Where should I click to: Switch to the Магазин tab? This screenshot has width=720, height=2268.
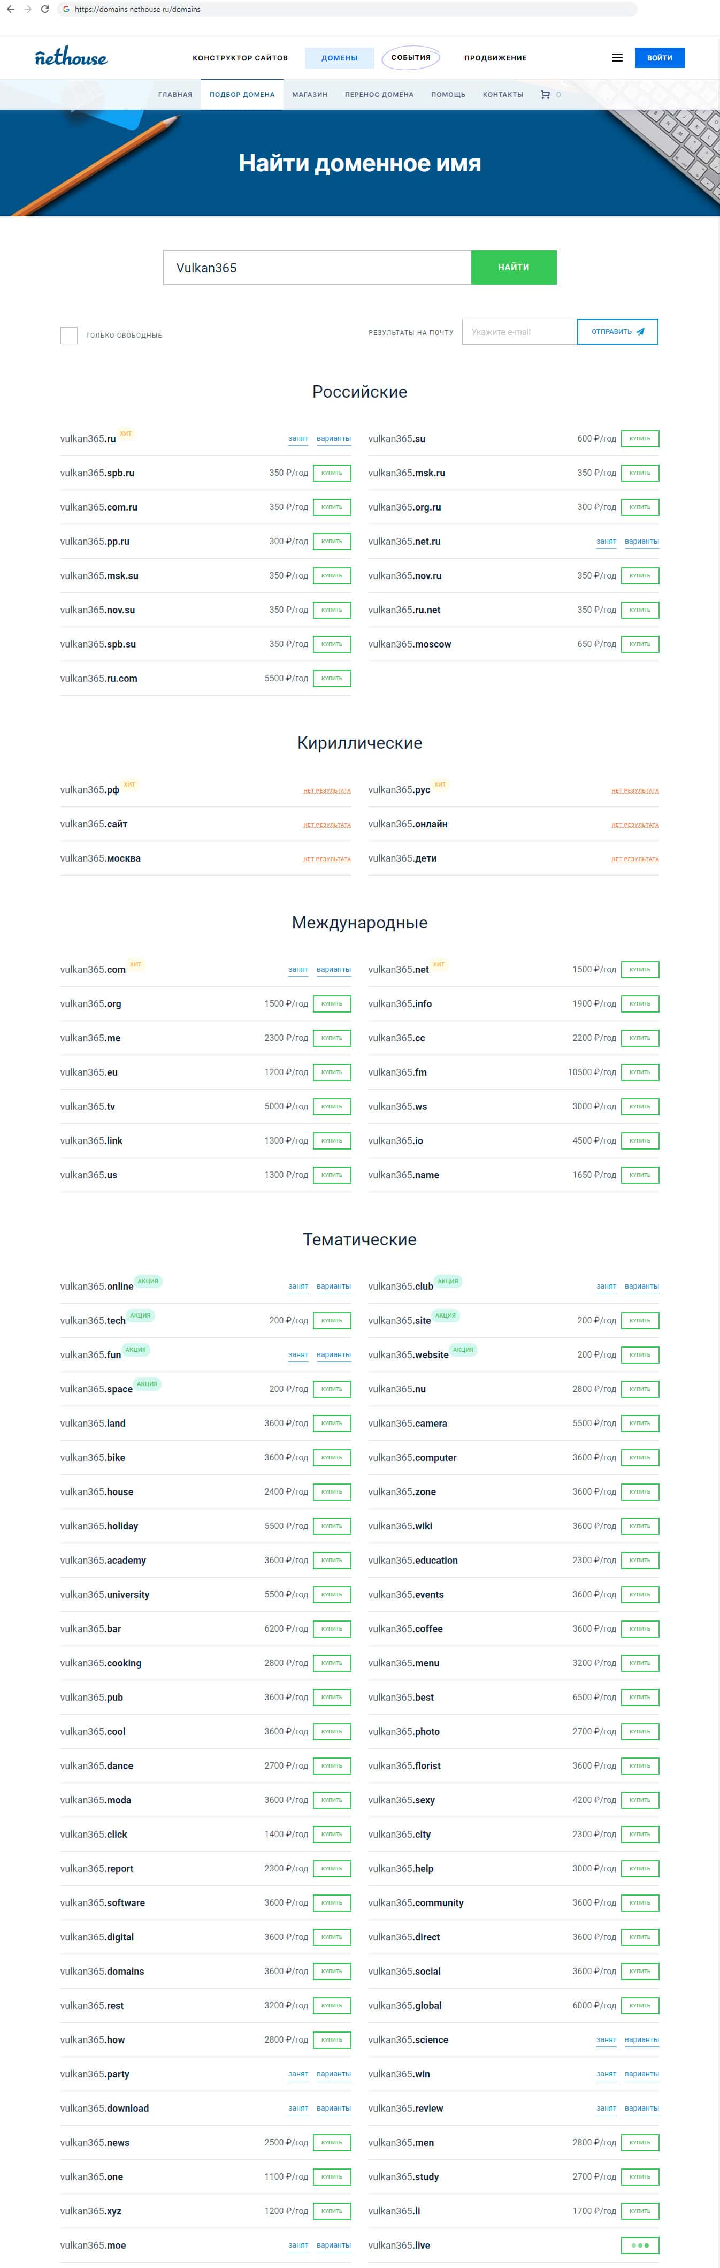click(310, 94)
